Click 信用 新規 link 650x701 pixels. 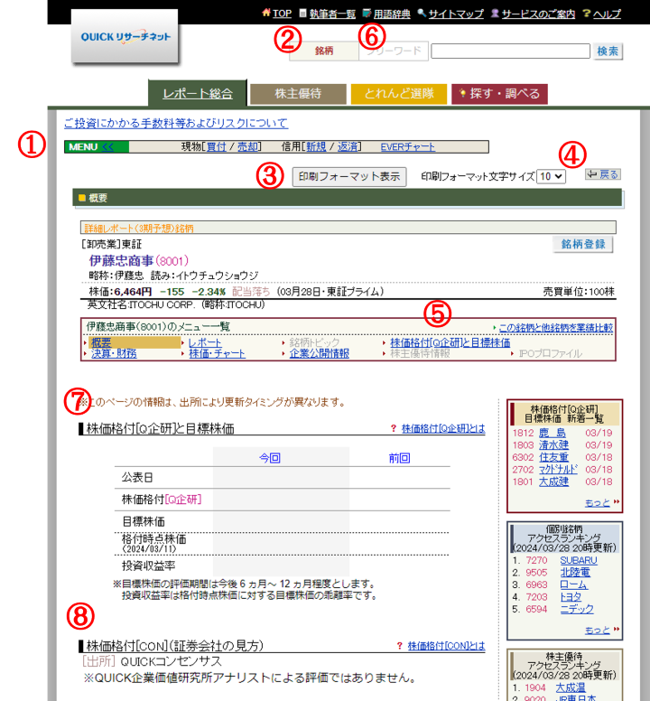[316, 146]
